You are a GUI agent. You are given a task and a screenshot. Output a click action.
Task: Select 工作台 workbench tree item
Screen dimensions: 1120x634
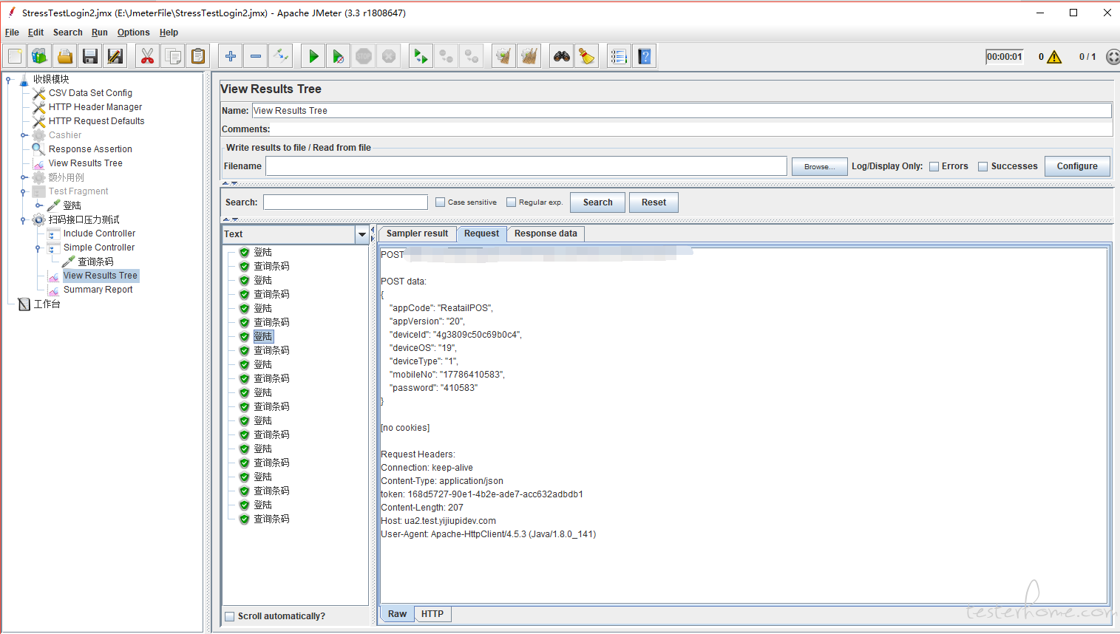47,304
